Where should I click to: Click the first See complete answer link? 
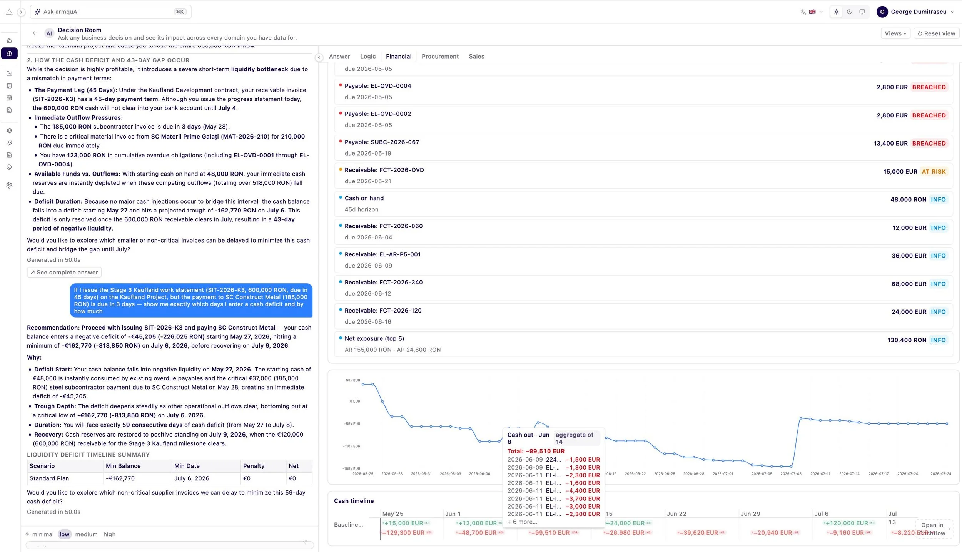pos(64,272)
